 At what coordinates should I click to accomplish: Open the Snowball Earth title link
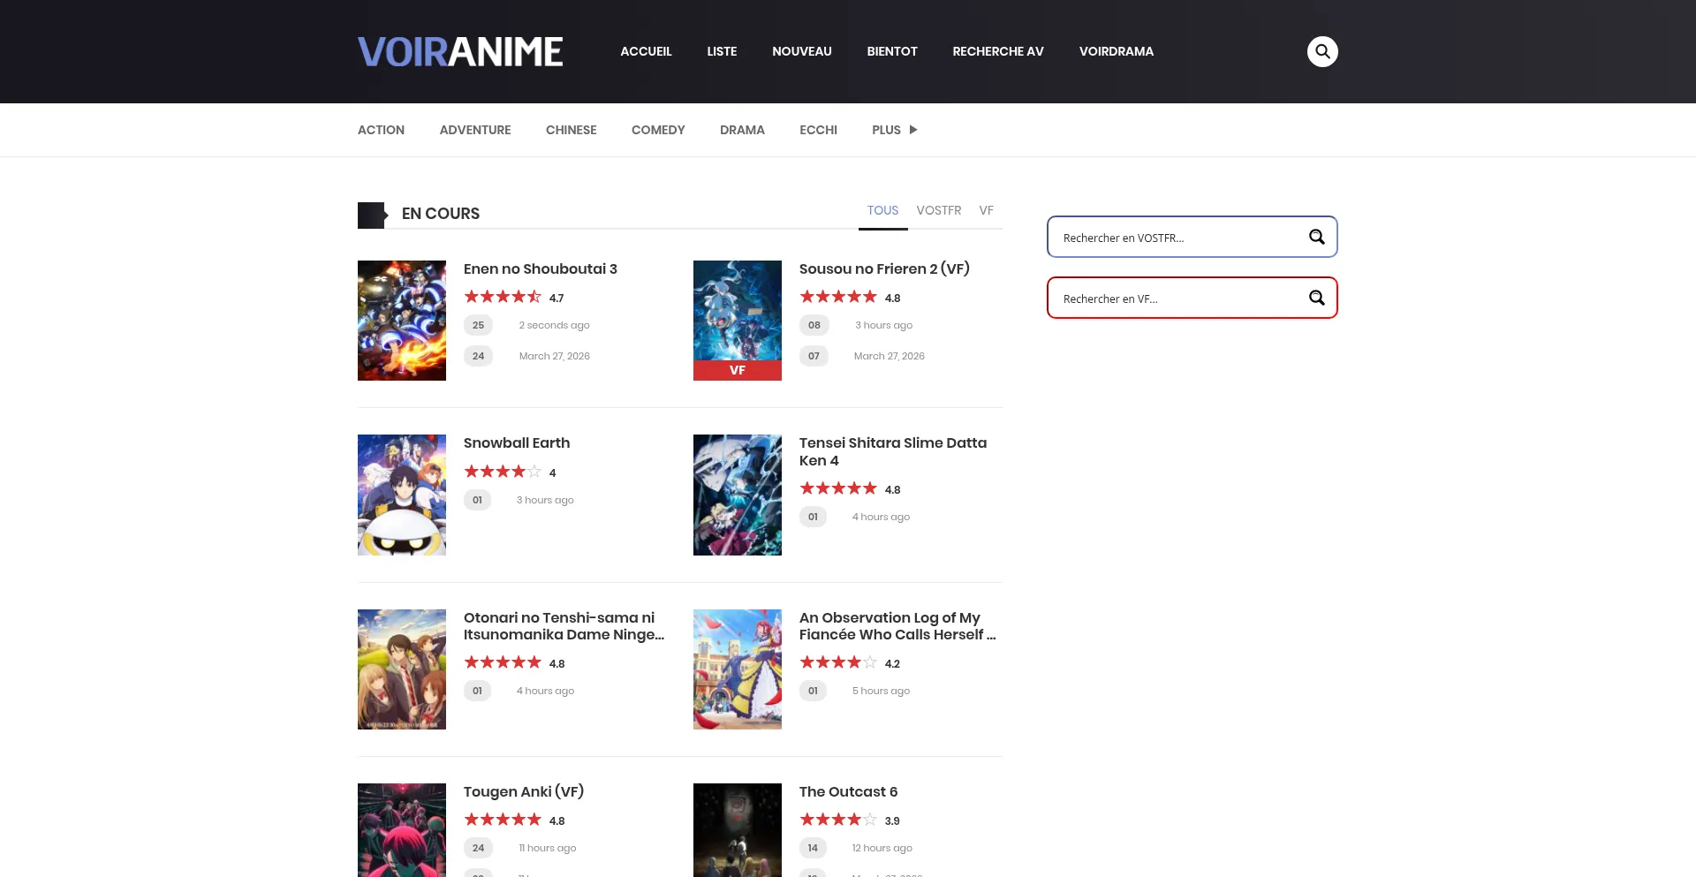tap(517, 442)
